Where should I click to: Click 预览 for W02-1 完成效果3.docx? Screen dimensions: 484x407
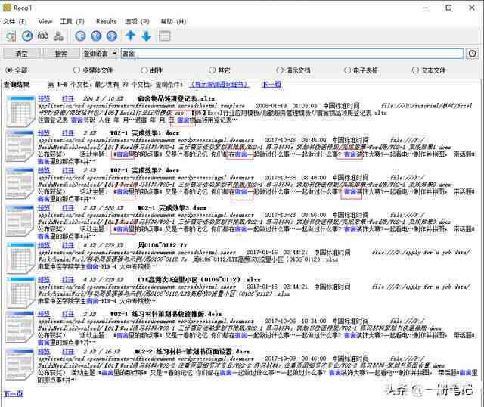click(x=44, y=207)
